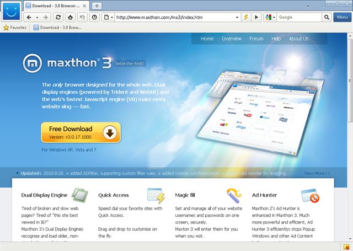Go to the home page icon
This screenshot has width=353, height=251.
point(70,17)
